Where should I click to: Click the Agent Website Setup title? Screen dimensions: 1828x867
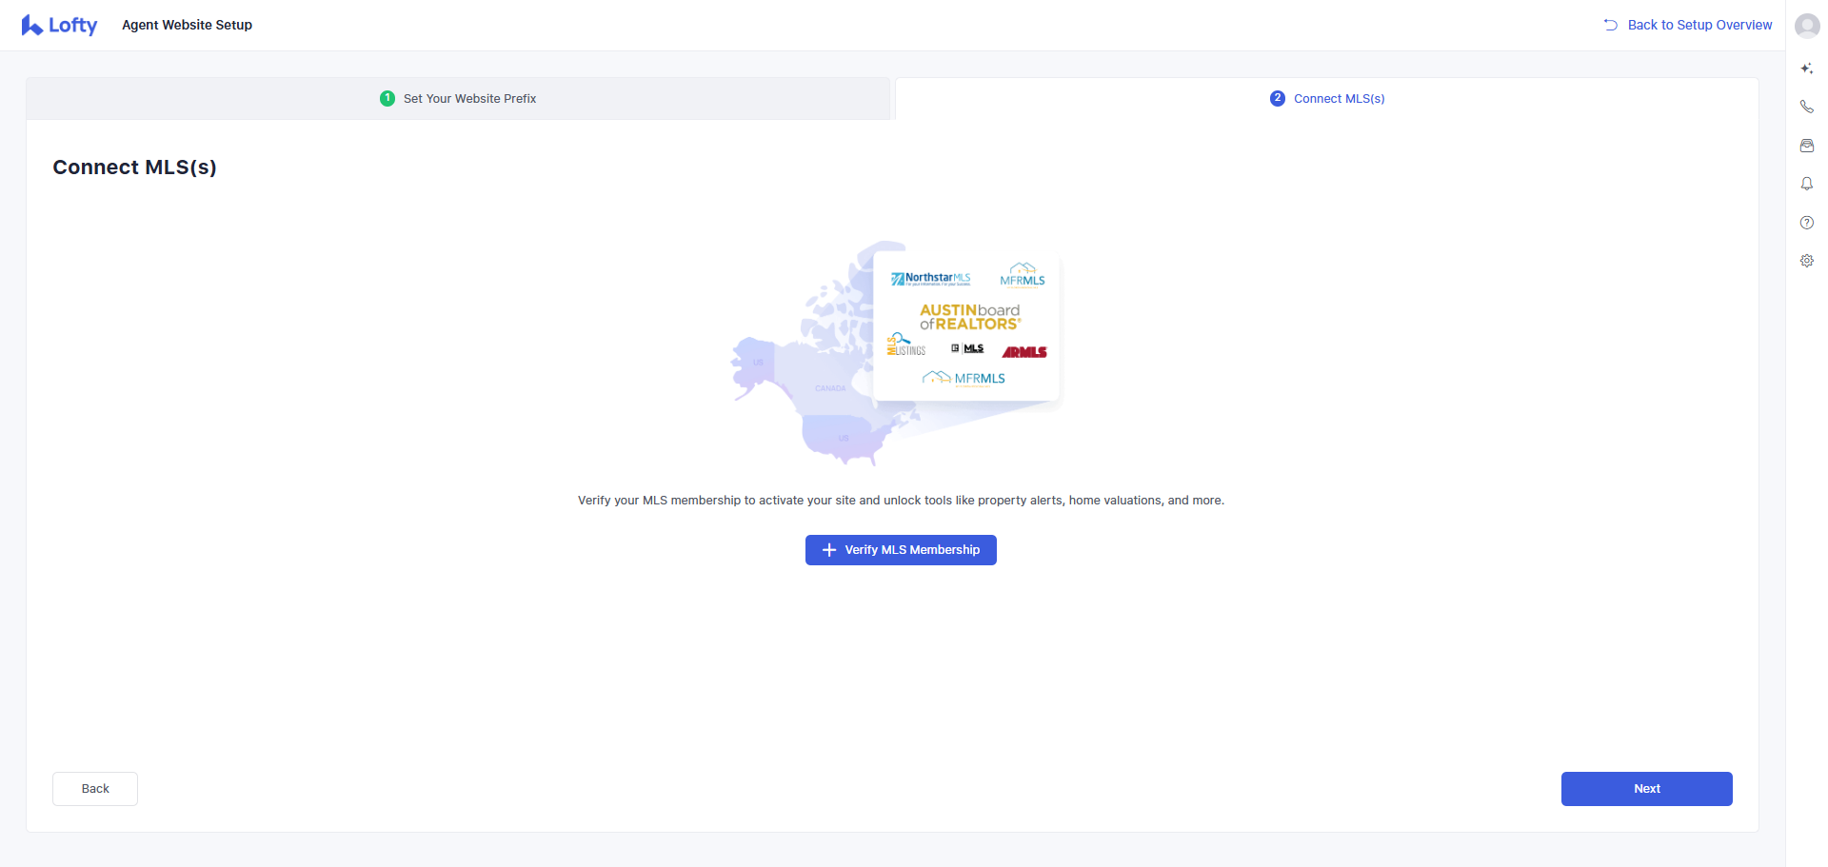pyautogui.click(x=187, y=25)
